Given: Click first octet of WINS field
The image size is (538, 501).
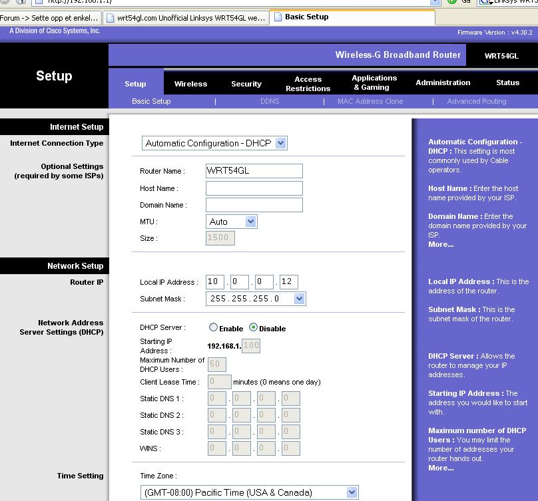Looking at the screenshot, I should (217, 448).
